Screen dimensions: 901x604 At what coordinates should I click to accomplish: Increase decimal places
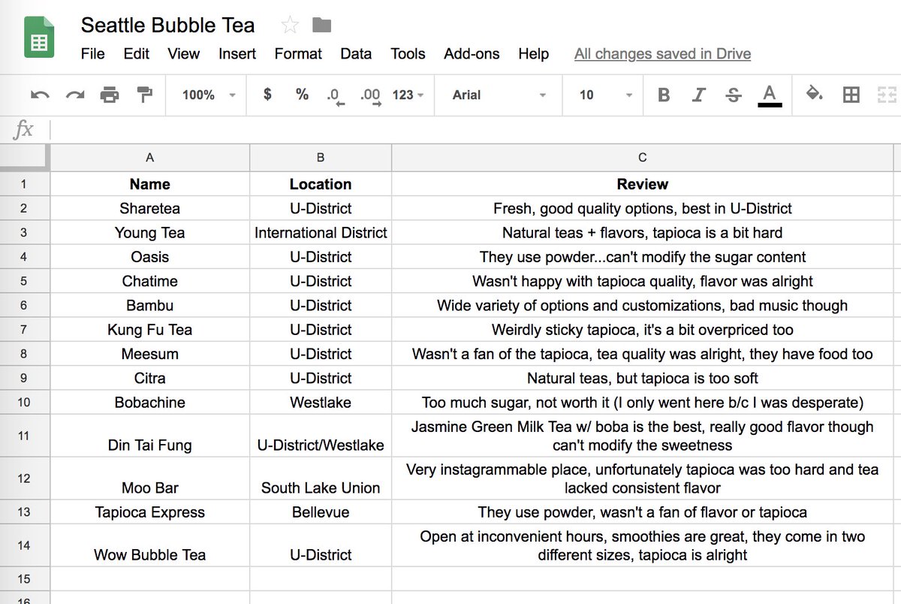[x=370, y=95]
